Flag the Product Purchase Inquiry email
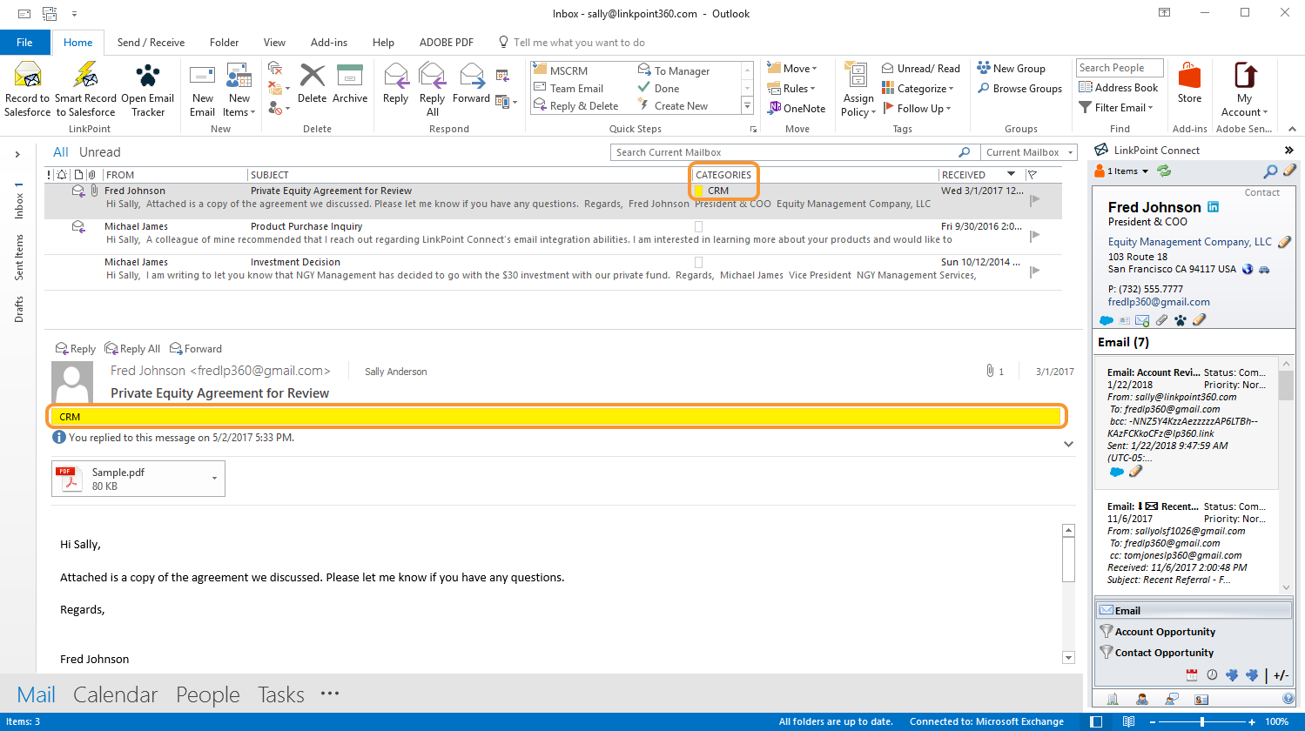Viewport: 1305px width, 731px height. [x=1035, y=235]
